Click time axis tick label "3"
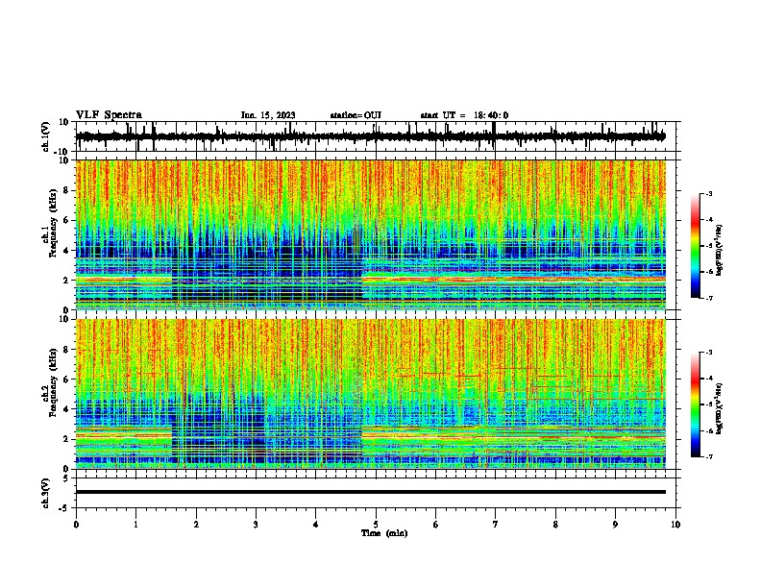 pos(256,525)
